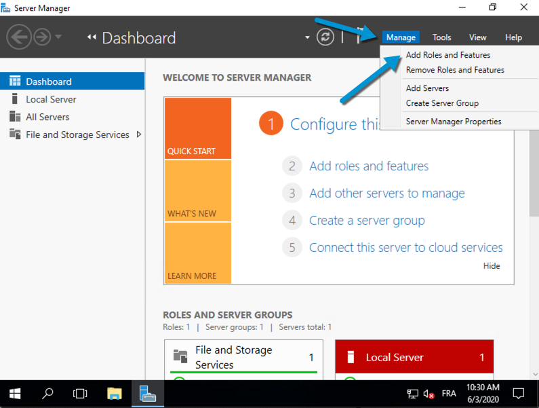Select Dashboard in the sidebar
The width and height of the screenshot is (539, 408).
(x=72, y=81)
